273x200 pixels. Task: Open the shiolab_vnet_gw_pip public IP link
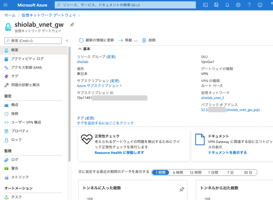[x=243, y=110]
